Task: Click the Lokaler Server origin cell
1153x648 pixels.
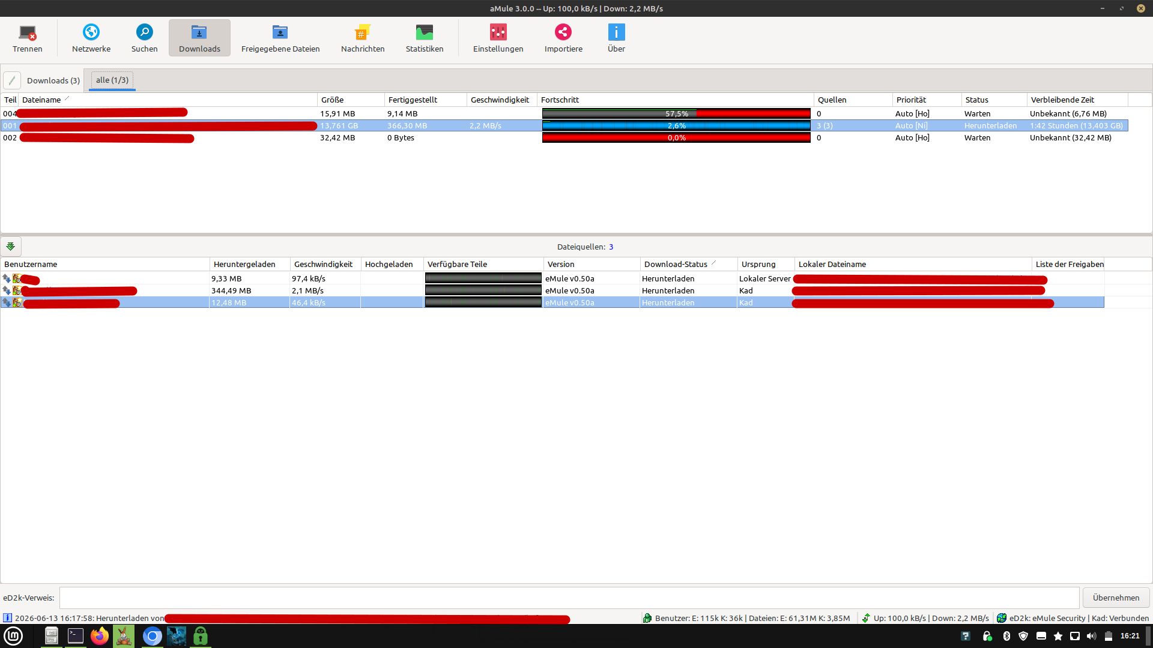Action: click(x=764, y=278)
